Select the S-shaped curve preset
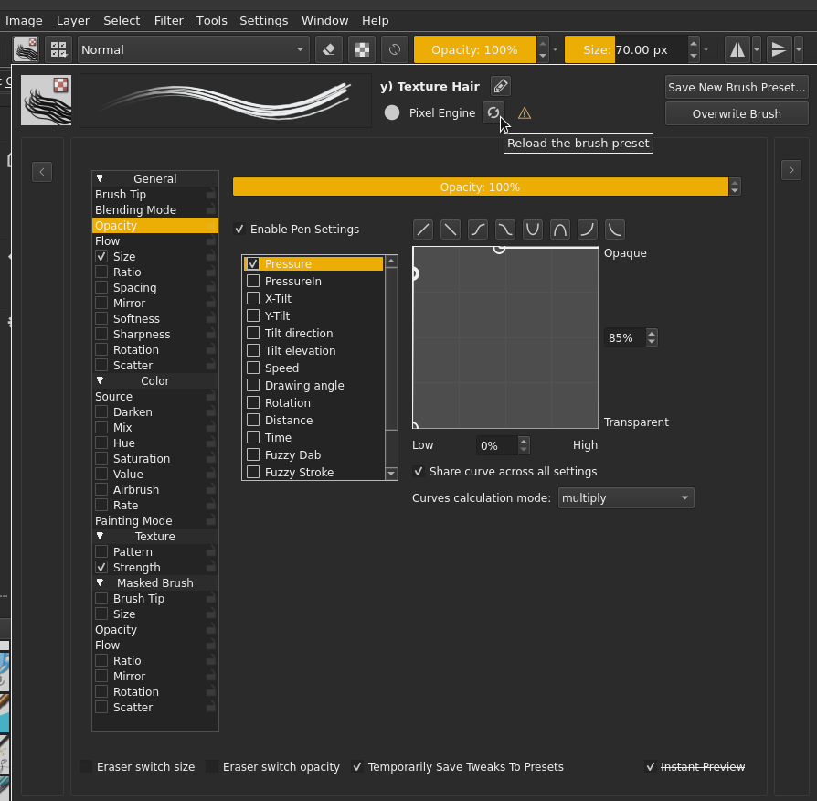This screenshot has width=817, height=801. pos(478,229)
